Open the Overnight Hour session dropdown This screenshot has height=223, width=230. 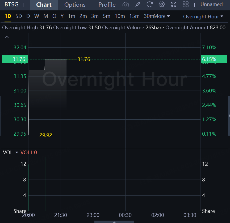click(x=203, y=17)
